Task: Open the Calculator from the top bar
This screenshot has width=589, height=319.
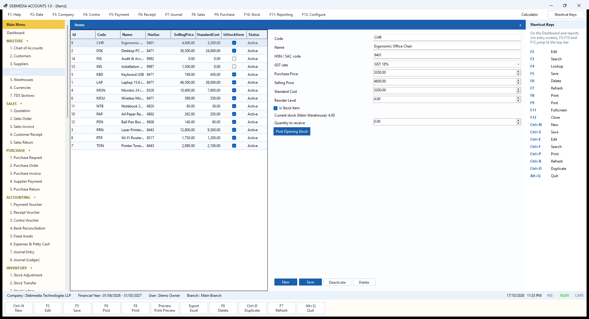Action: click(x=530, y=15)
